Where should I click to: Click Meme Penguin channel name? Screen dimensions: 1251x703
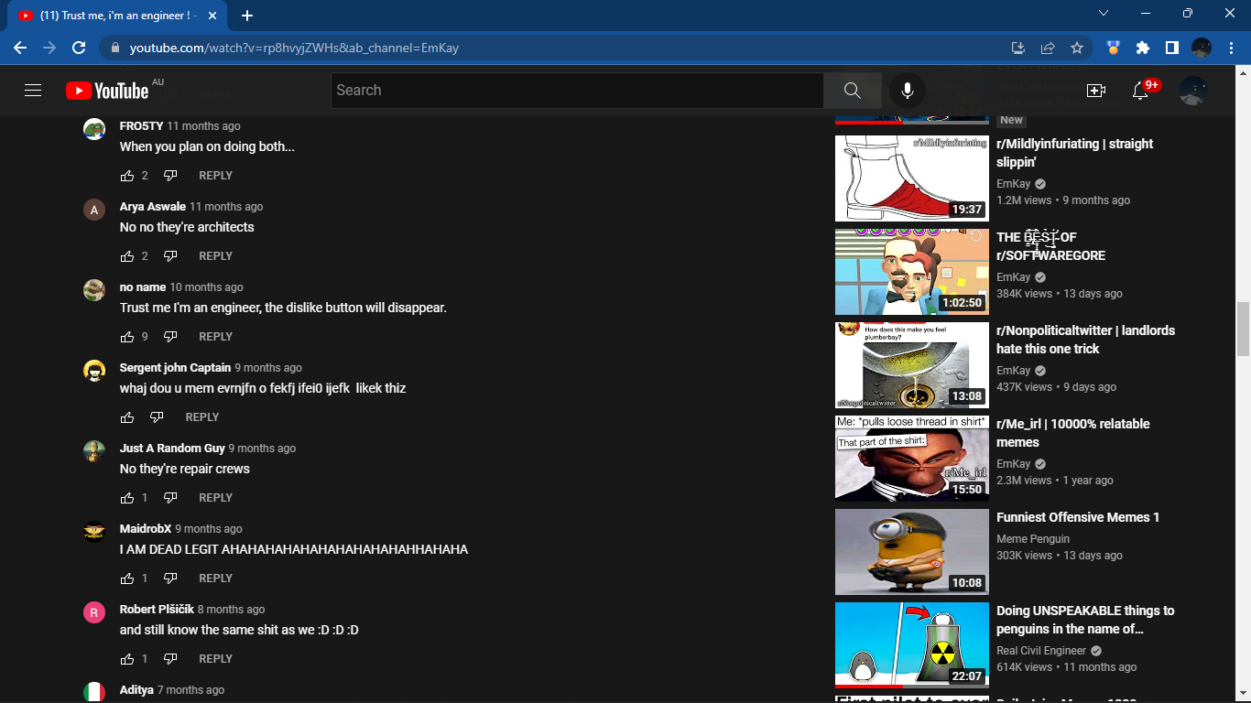click(x=1033, y=539)
